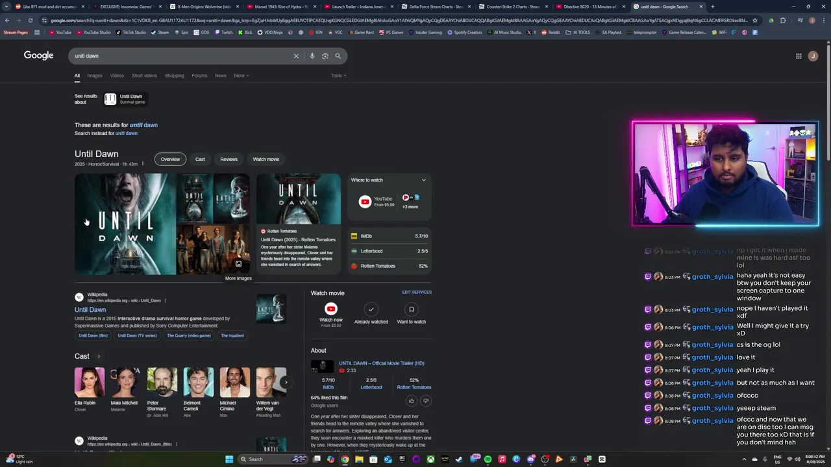Open Ella Rubin cast photo
This screenshot has width=831, height=467.
point(90,382)
